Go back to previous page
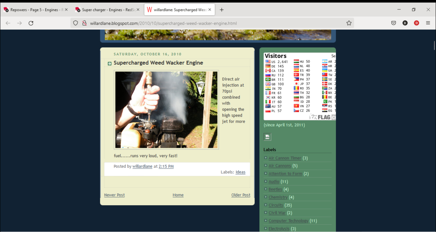This screenshot has height=232, width=436. (8, 23)
